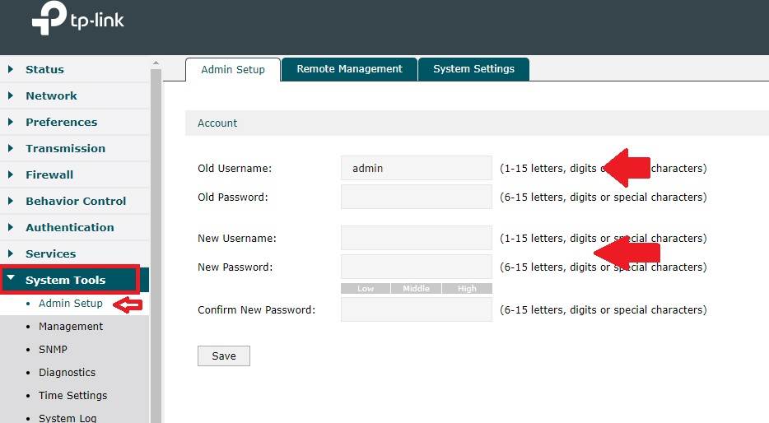Open Time Settings in the sidebar

coord(72,396)
